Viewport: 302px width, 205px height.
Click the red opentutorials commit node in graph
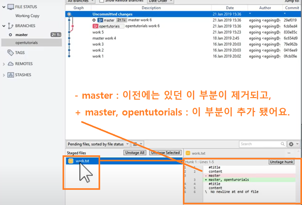pyautogui.click(x=73, y=26)
